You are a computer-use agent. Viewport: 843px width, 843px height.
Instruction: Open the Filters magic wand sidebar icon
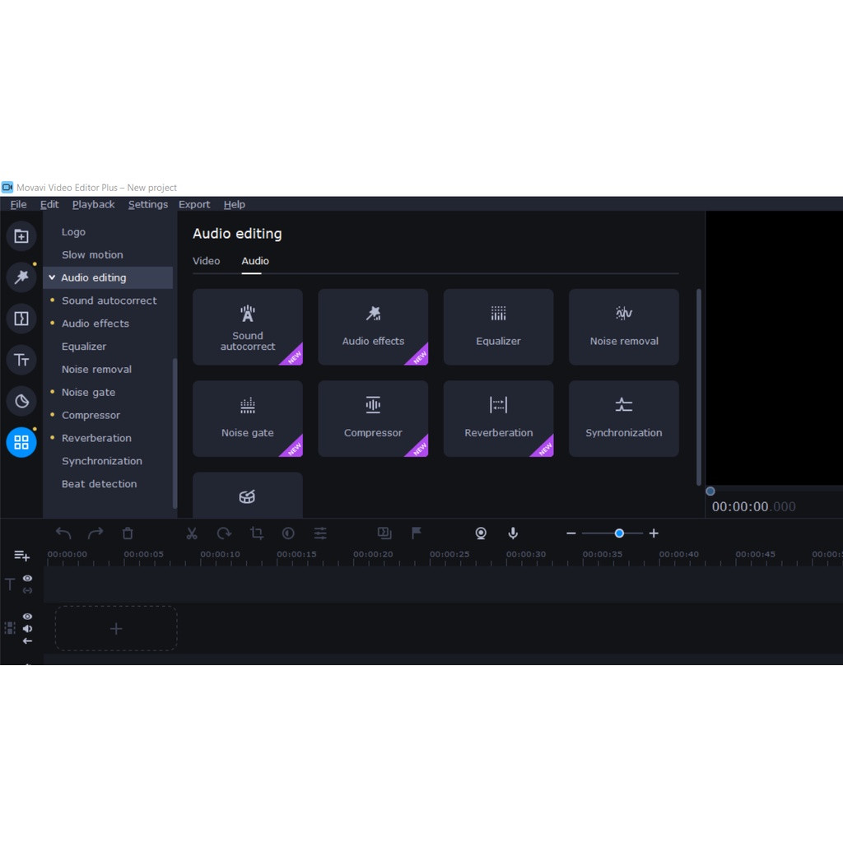click(21, 277)
